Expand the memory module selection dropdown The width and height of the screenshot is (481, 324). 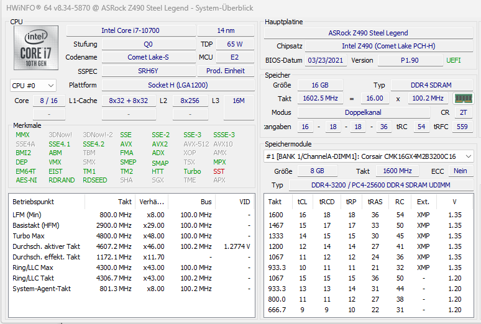tap(368, 156)
